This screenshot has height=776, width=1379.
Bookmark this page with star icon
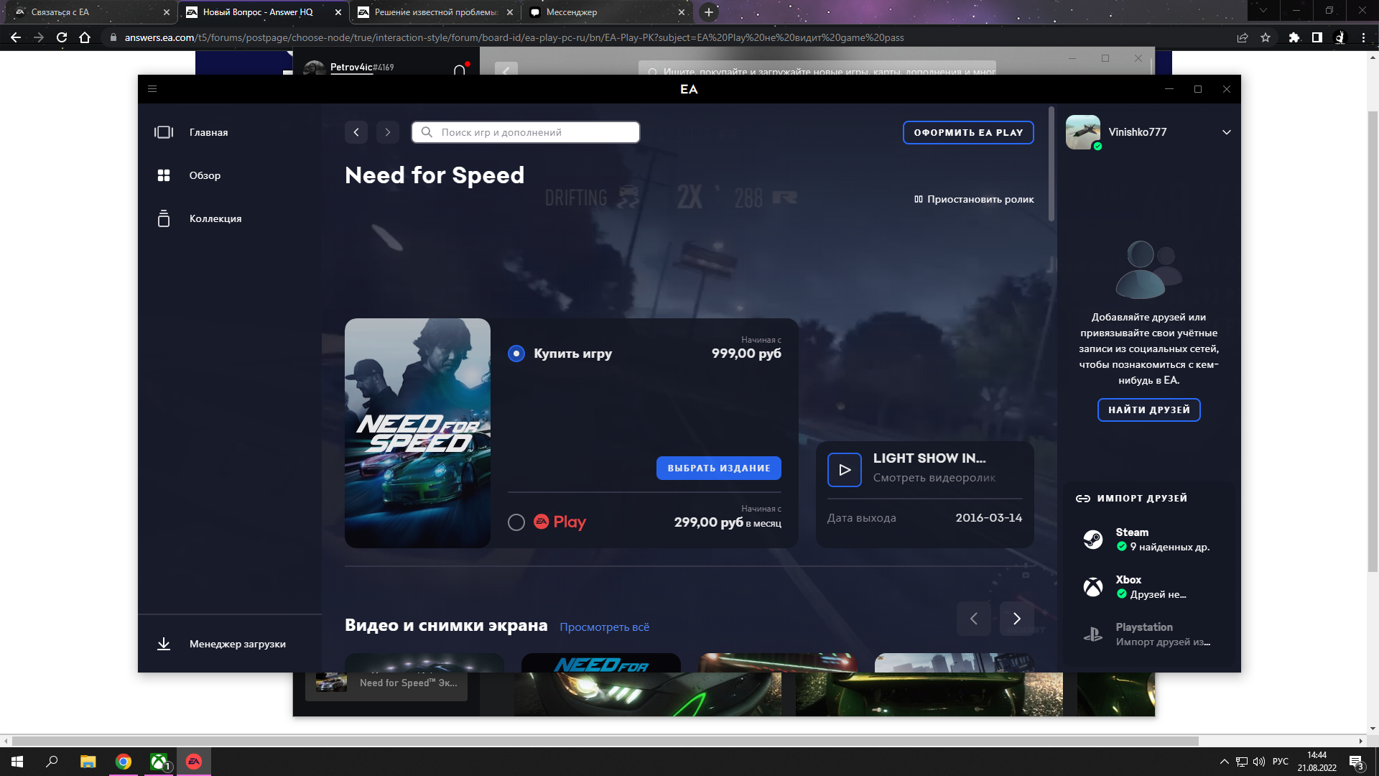pyautogui.click(x=1266, y=37)
